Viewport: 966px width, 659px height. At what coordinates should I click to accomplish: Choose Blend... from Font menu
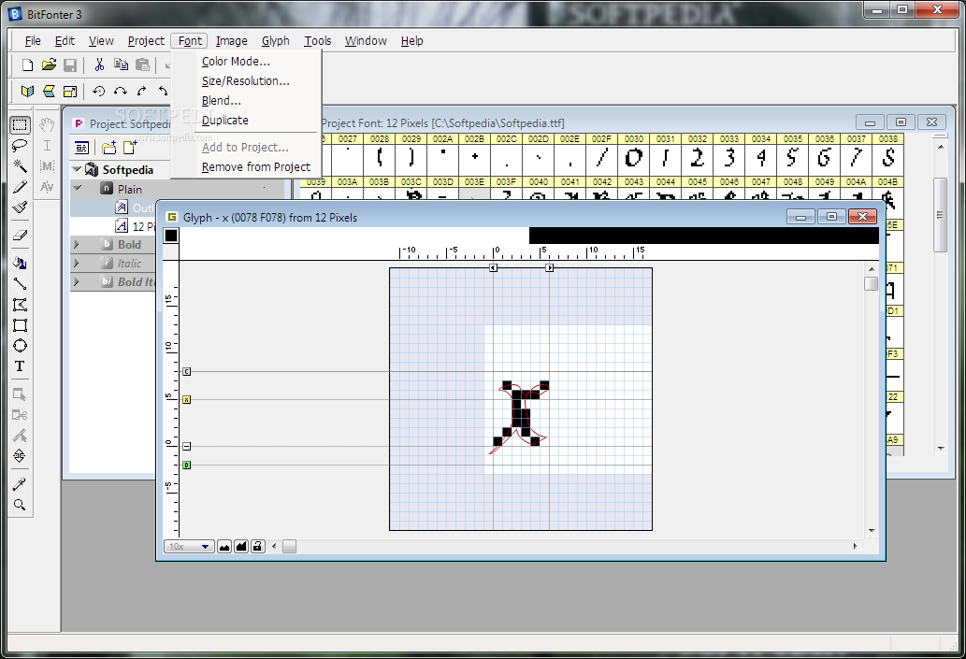(222, 101)
